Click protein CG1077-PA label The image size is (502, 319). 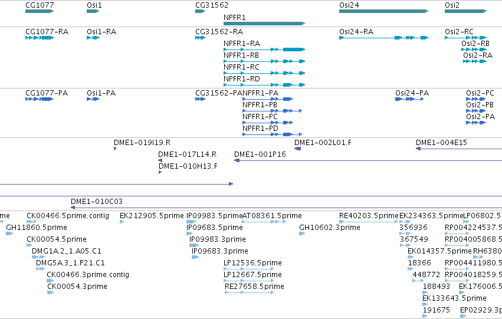[x=47, y=93]
